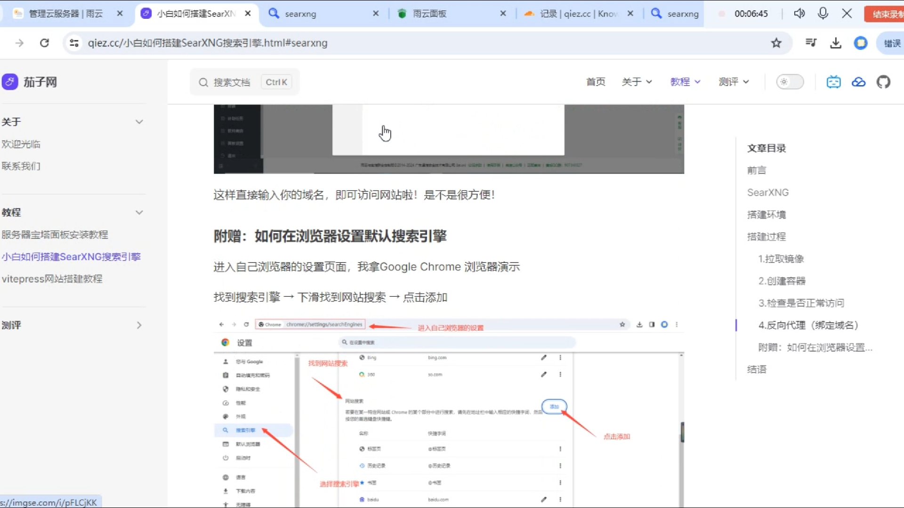Screen dimensions: 904x508
Task: Toggle the dark mode appearance switch
Action: [790, 82]
